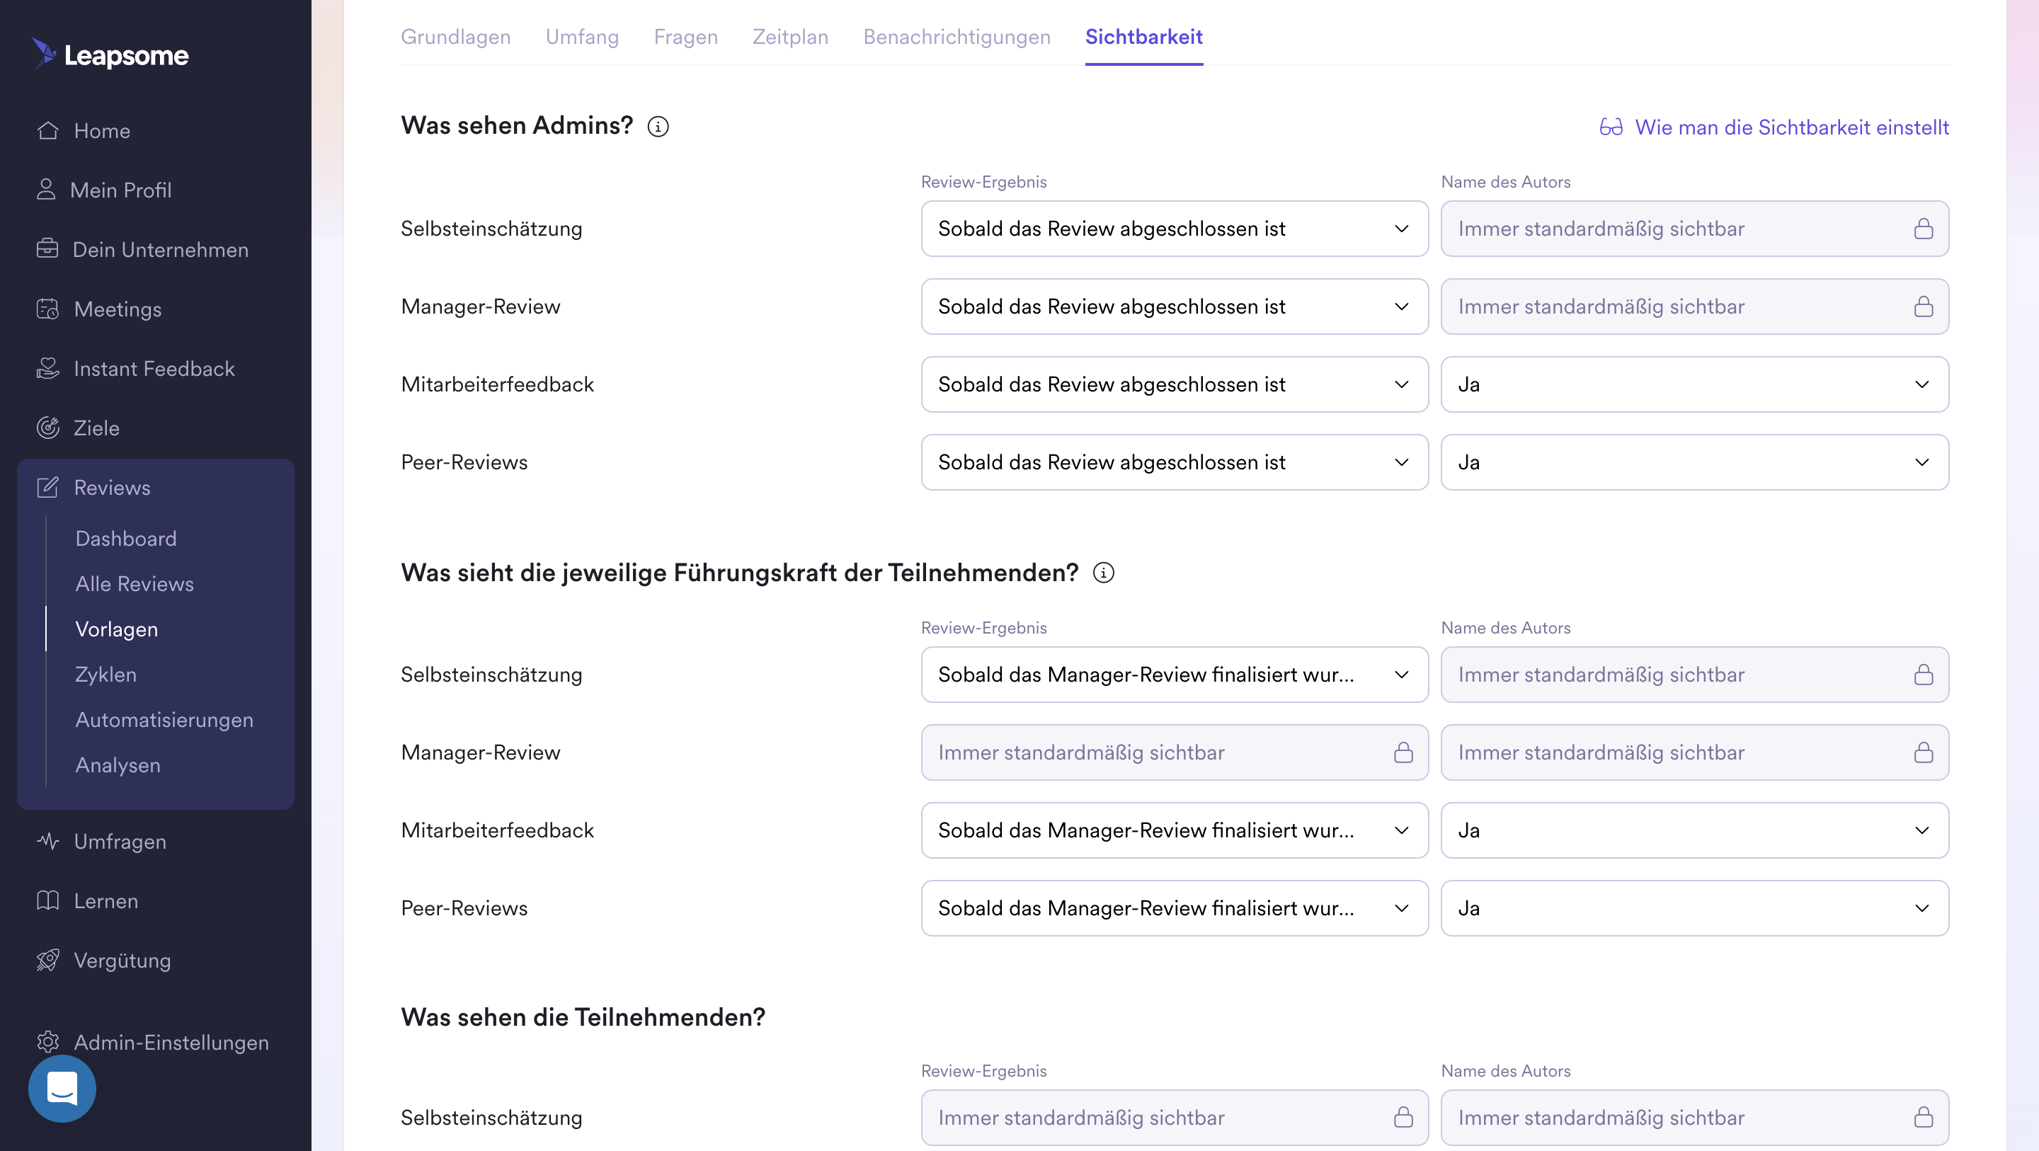Open the chat support bubble
Image resolution: width=2039 pixels, height=1151 pixels.
tap(62, 1089)
